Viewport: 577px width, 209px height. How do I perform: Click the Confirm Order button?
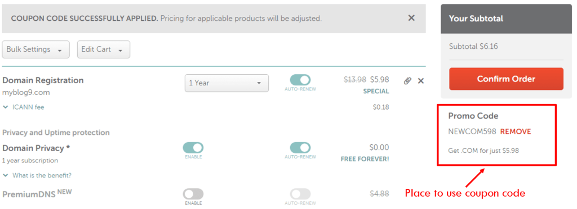click(506, 79)
